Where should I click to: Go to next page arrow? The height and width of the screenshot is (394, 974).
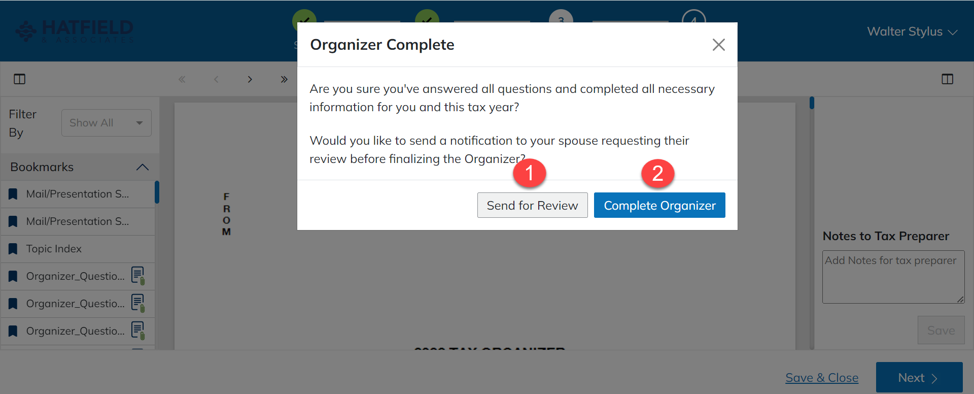pos(250,79)
